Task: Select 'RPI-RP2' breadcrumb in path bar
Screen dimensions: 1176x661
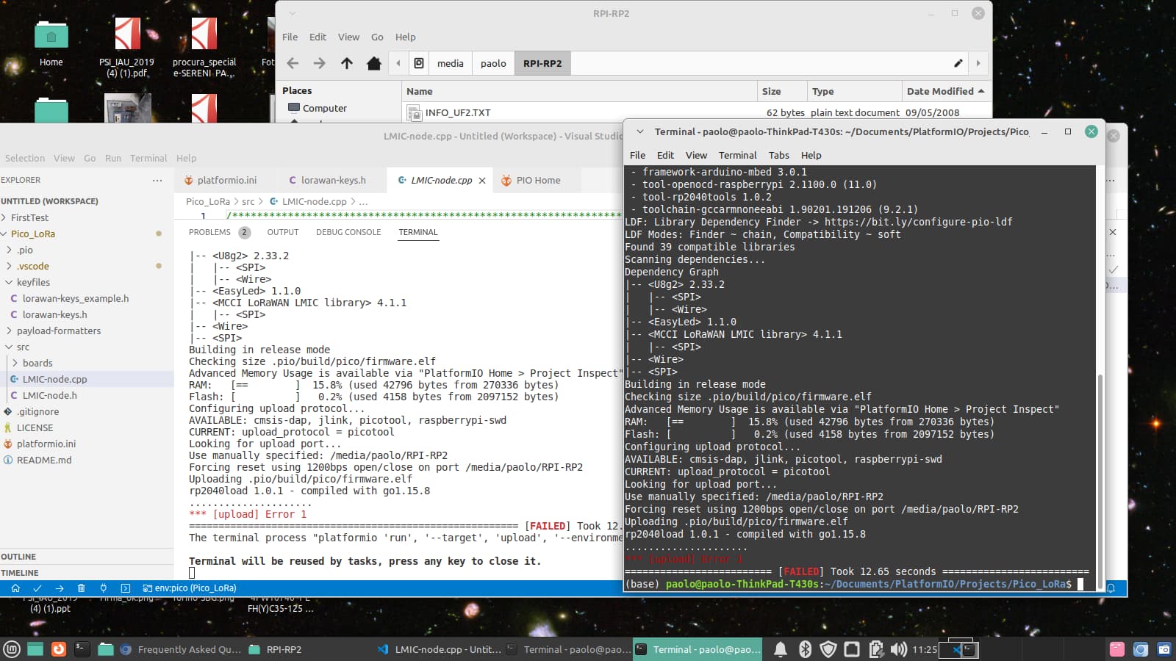Action: tap(542, 63)
